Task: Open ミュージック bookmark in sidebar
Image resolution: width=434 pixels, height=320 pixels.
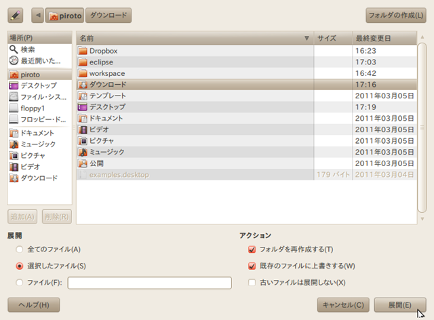Action: 38,144
